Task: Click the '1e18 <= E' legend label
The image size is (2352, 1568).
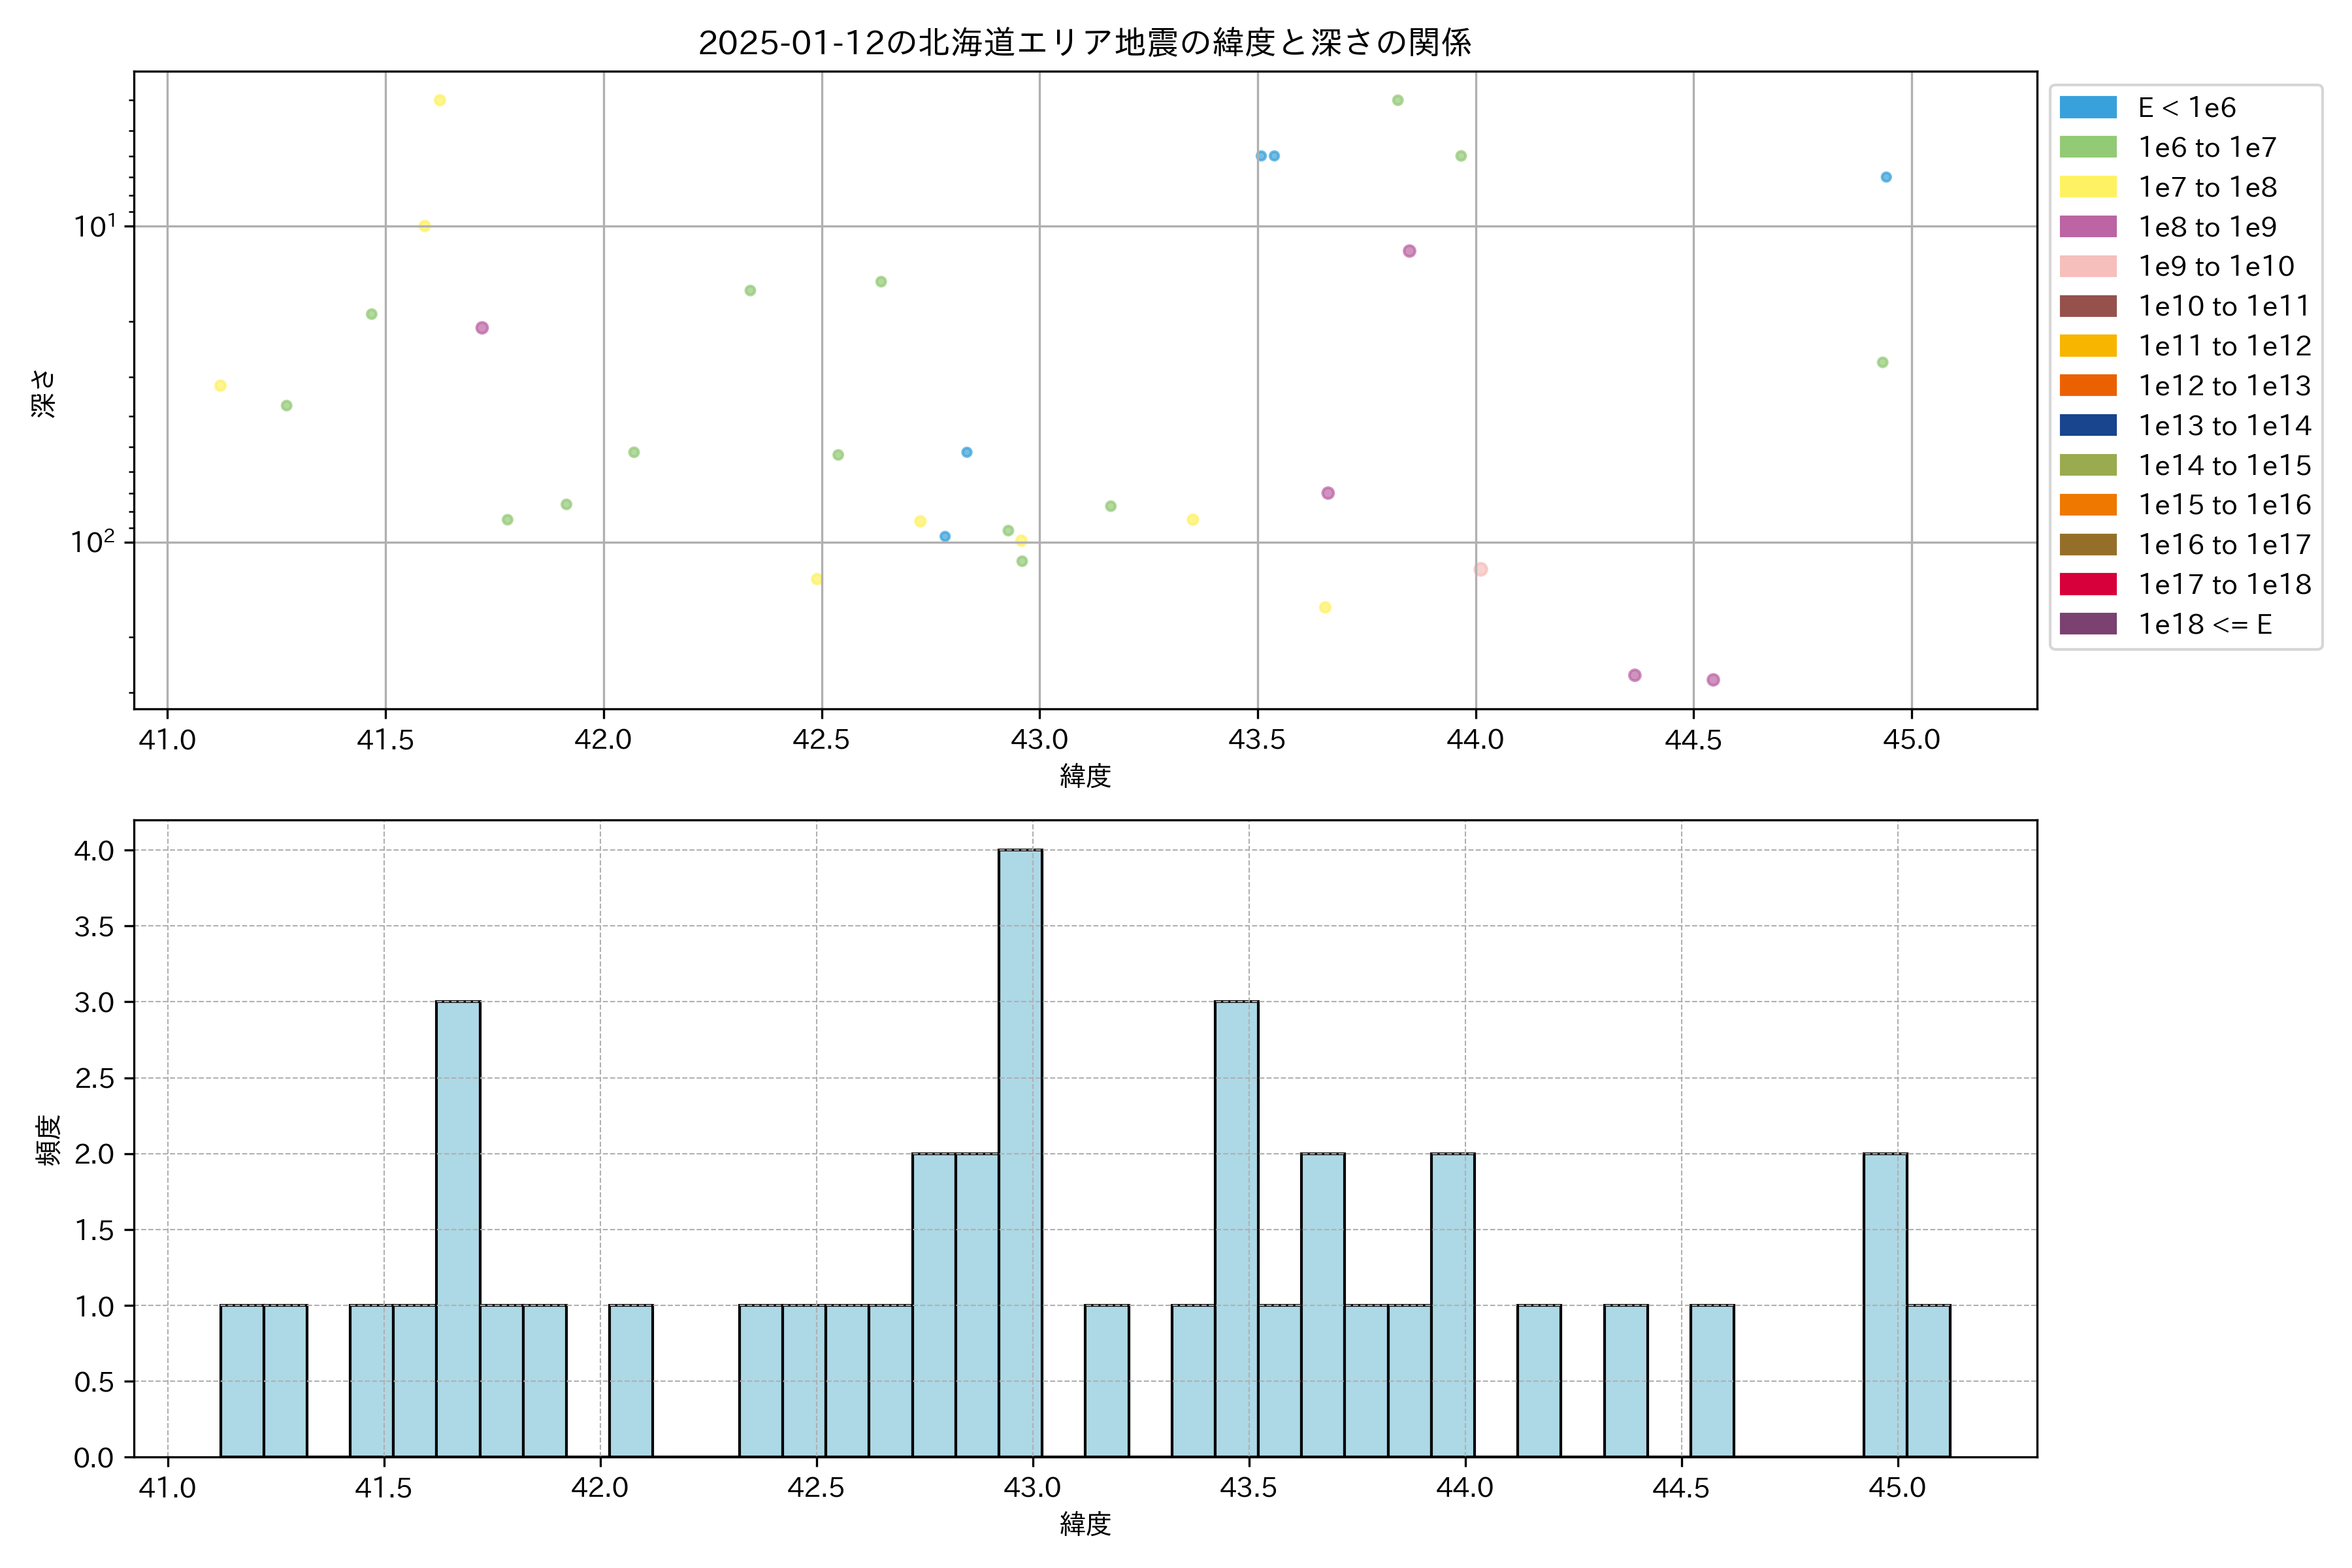Action: 2204,624
